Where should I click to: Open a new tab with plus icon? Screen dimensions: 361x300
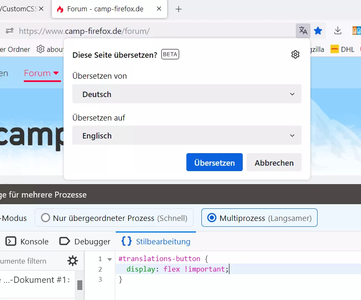click(x=178, y=9)
